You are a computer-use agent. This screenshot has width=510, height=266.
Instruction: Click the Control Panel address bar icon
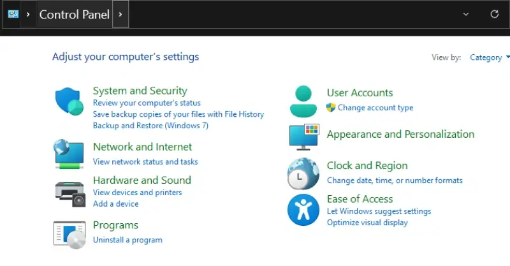click(13, 14)
